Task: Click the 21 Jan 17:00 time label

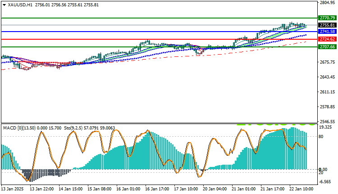Action: [x=273, y=189]
